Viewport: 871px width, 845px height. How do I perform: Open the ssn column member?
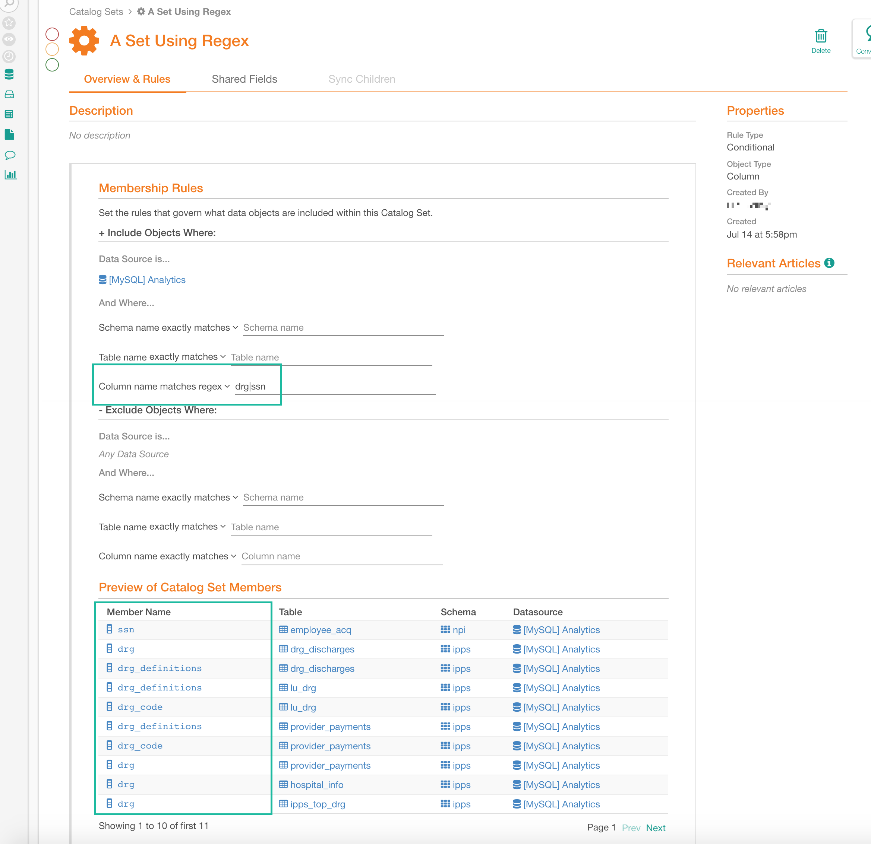pyautogui.click(x=126, y=629)
